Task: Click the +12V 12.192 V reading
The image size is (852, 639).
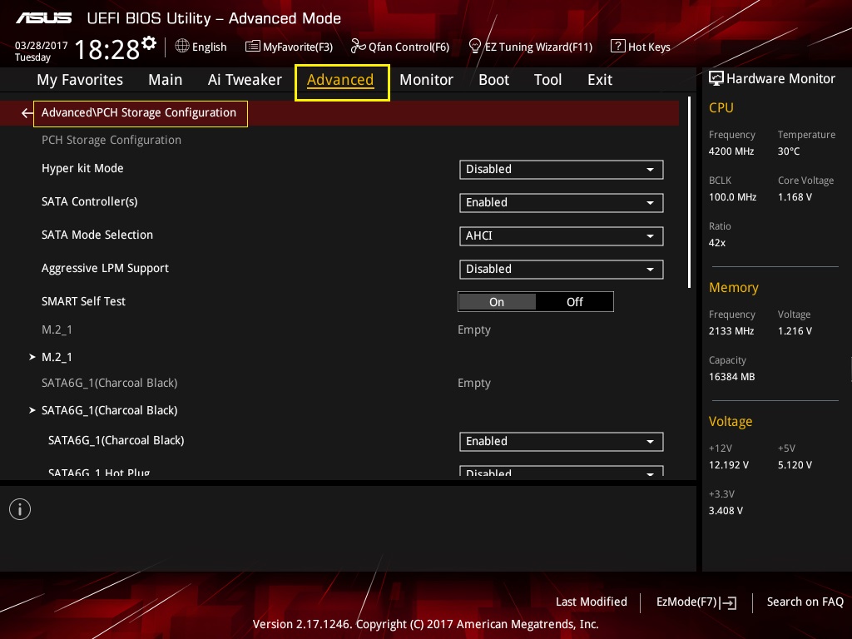Action: pyautogui.click(x=728, y=465)
